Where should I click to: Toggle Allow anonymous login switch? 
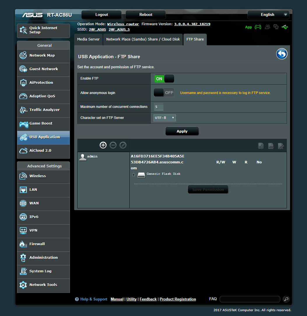click(x=164, y=93)
